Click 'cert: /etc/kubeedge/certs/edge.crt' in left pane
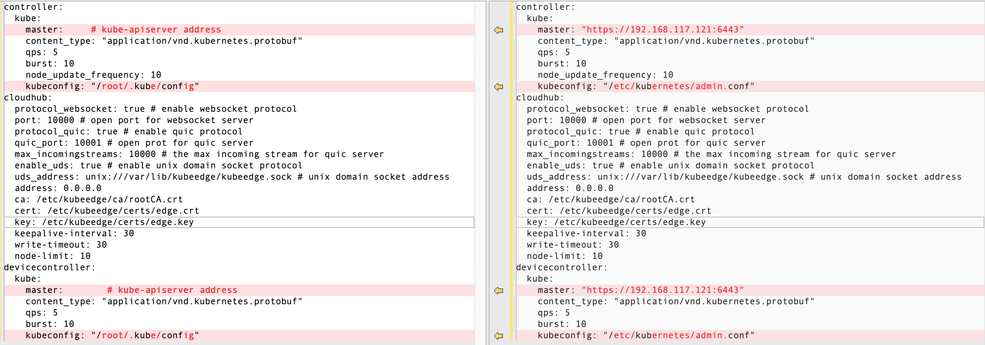Image resolution: width=985 pixels, height=345 pixels. (x=107, y=211)
